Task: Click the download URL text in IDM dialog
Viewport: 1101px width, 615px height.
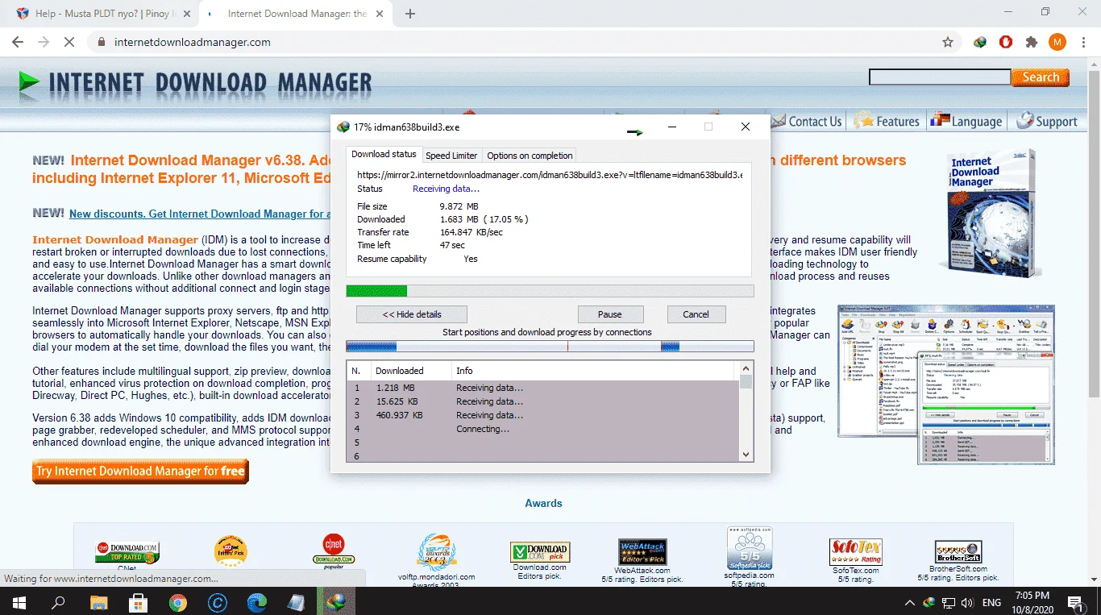Action: pos(550,174)
